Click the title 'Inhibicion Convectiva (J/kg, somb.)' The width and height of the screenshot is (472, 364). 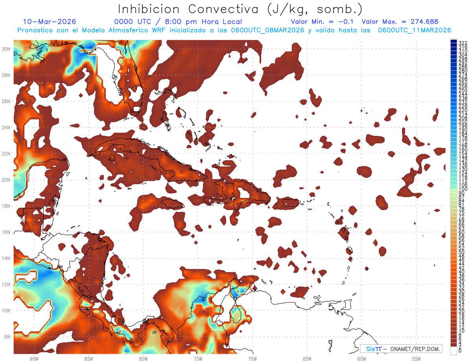[x=240, y=9]
